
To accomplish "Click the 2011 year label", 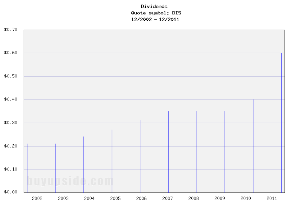I will (272, 199).
